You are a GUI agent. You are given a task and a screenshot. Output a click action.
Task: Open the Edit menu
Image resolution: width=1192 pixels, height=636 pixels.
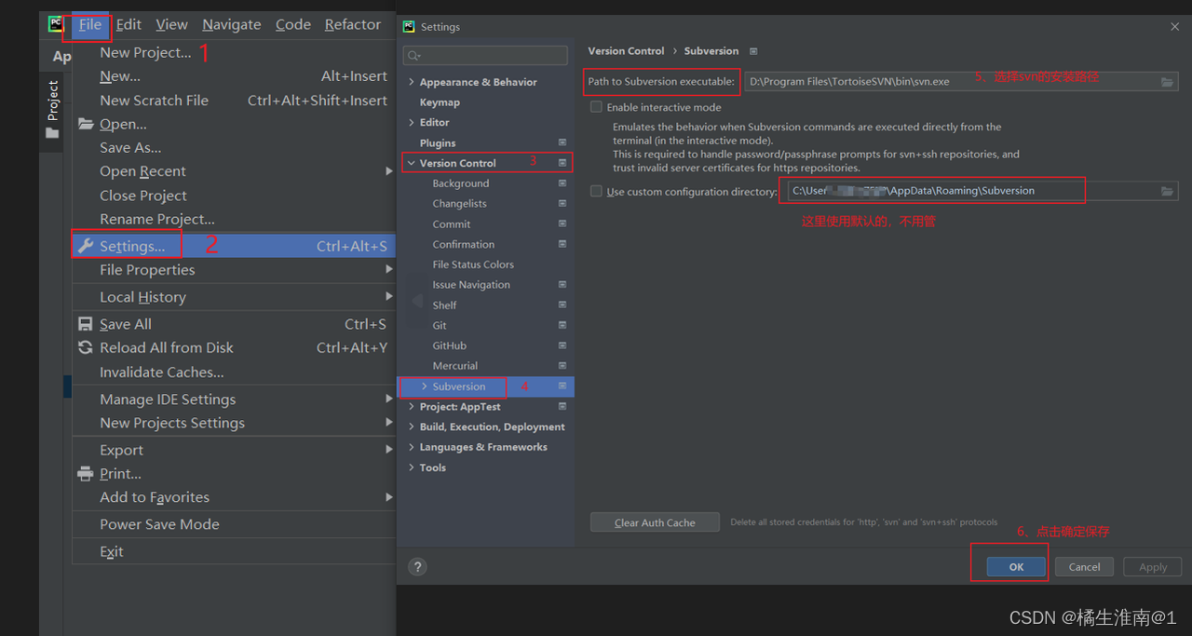(x=129, y=24)
